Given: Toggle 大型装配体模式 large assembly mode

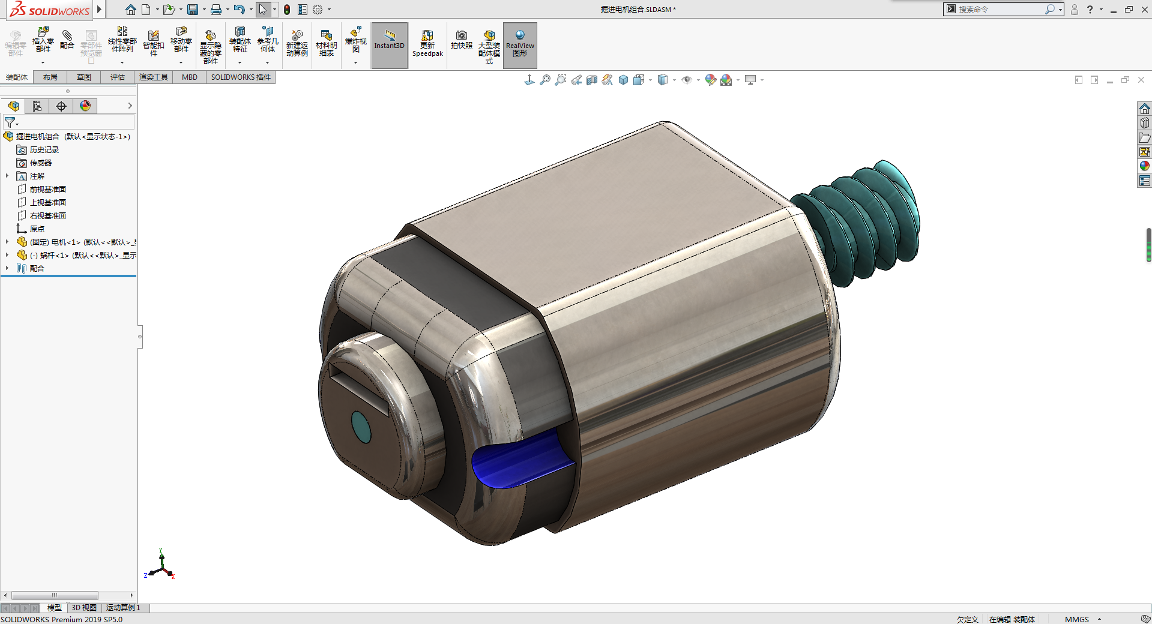Looking at the screenshot, I should click(489, 43).
